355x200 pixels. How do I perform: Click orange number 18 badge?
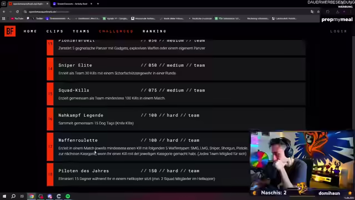coord(50,174)
